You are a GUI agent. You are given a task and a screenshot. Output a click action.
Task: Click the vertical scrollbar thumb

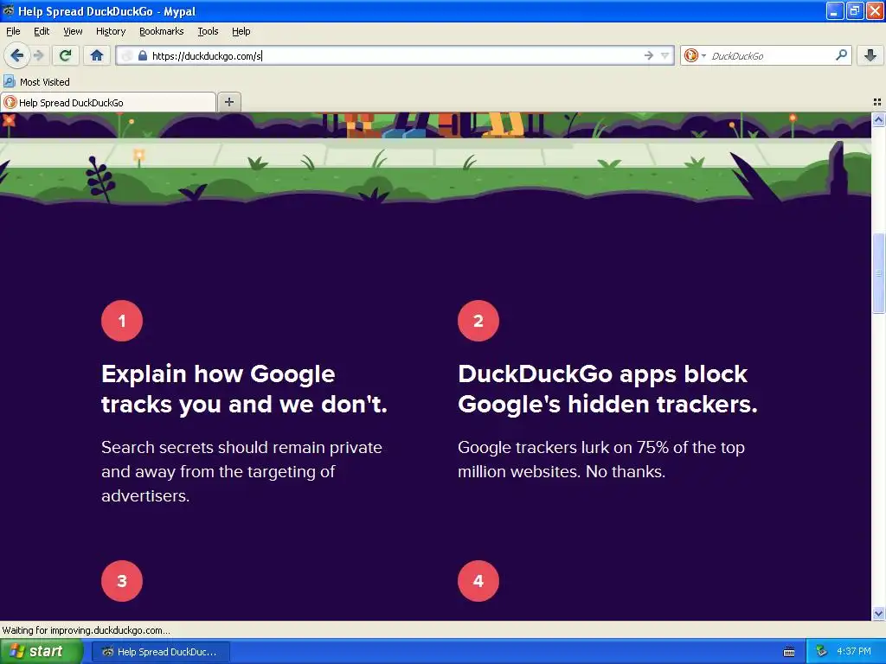coord(878,273)
